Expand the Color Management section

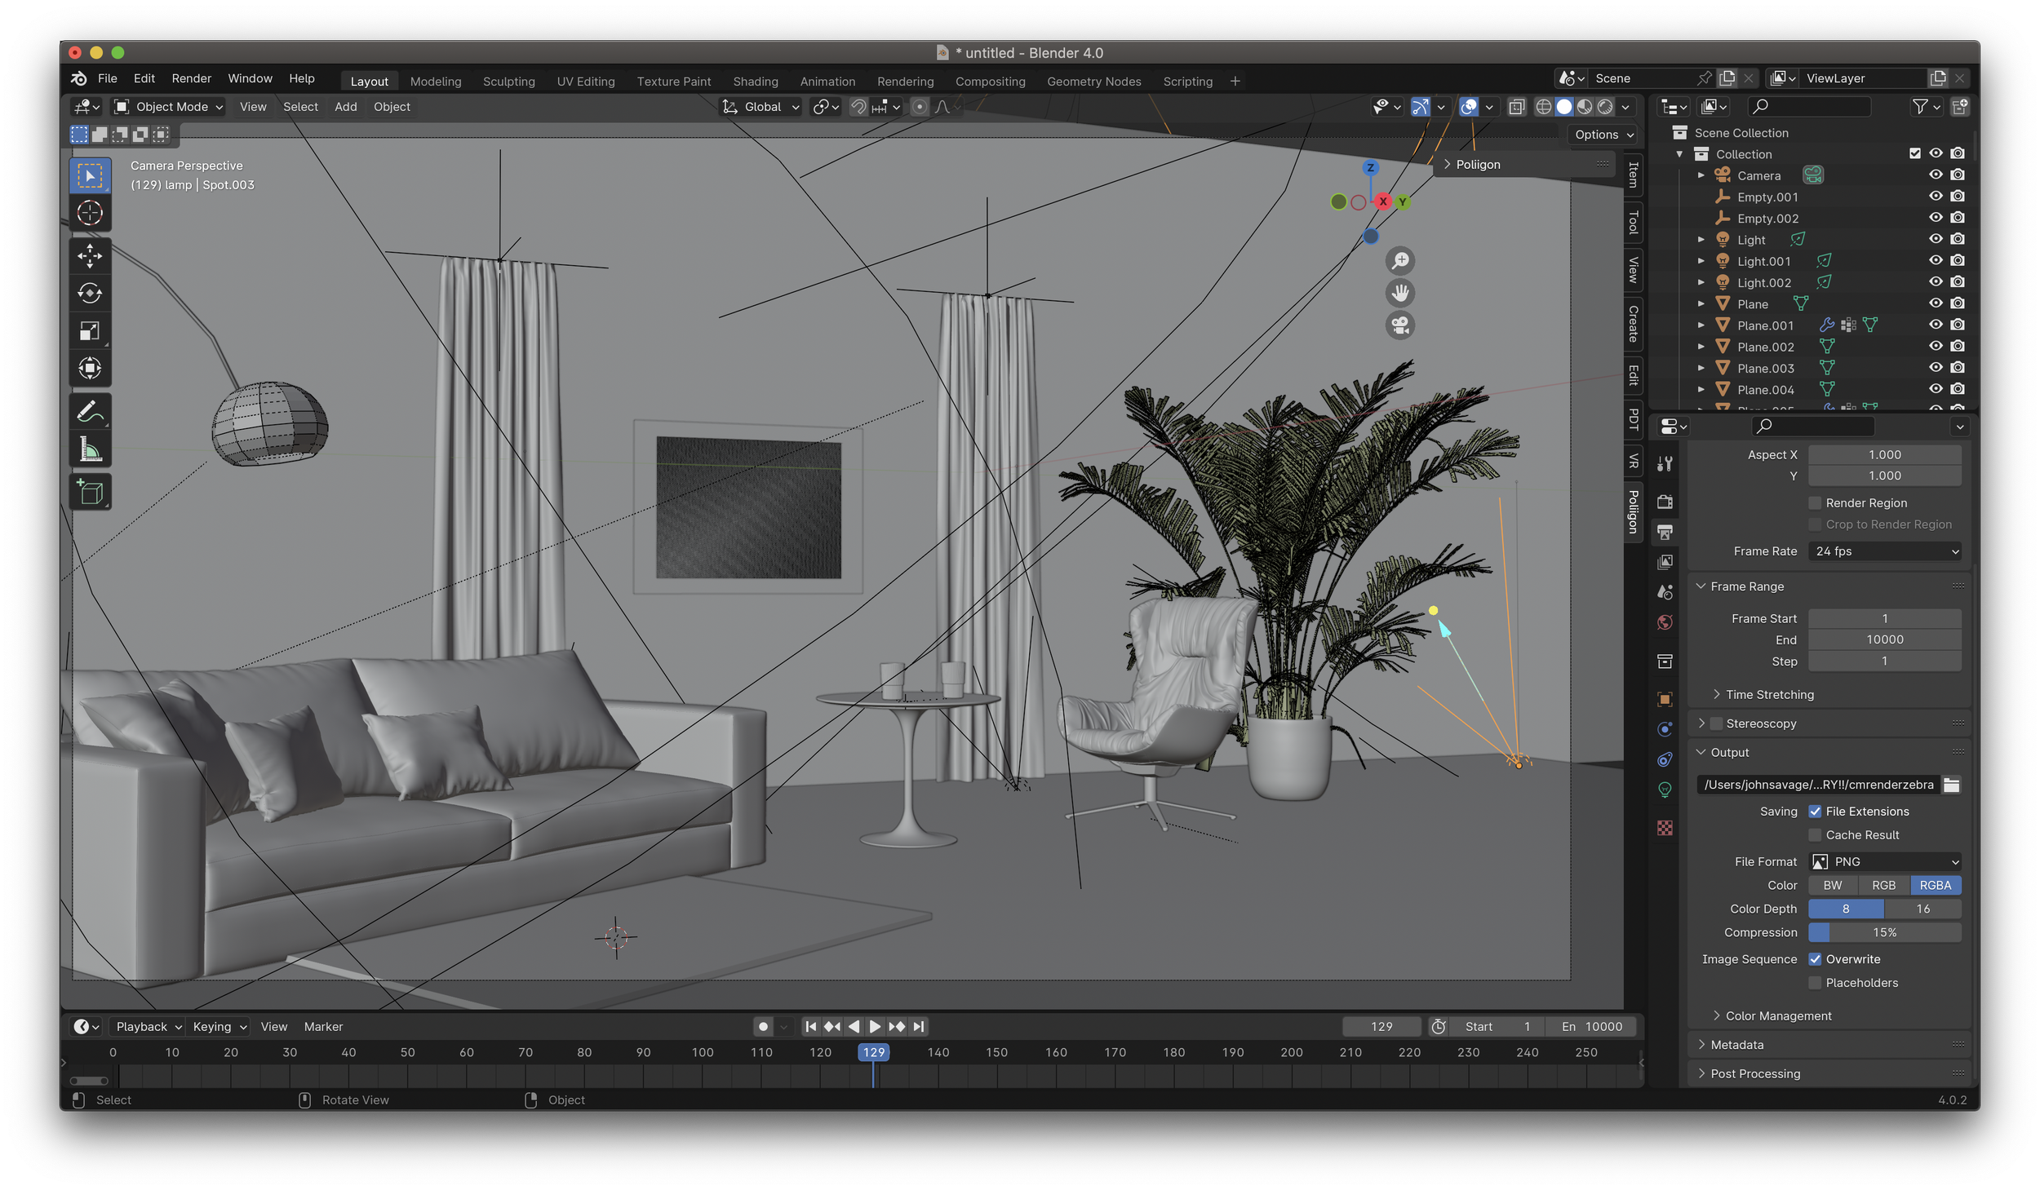(1779, 1016)
